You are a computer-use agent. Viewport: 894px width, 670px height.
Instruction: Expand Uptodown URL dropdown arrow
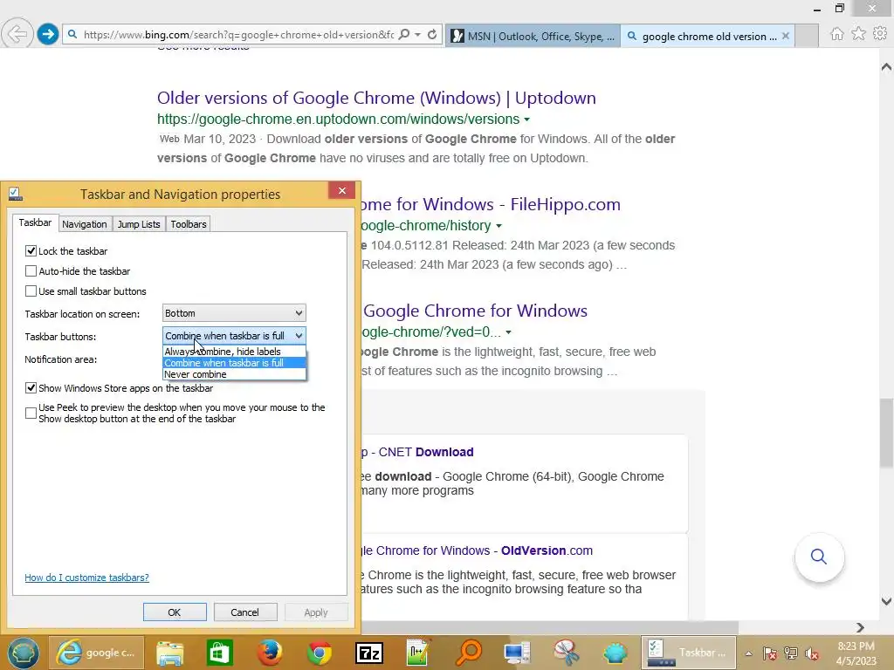526,120
